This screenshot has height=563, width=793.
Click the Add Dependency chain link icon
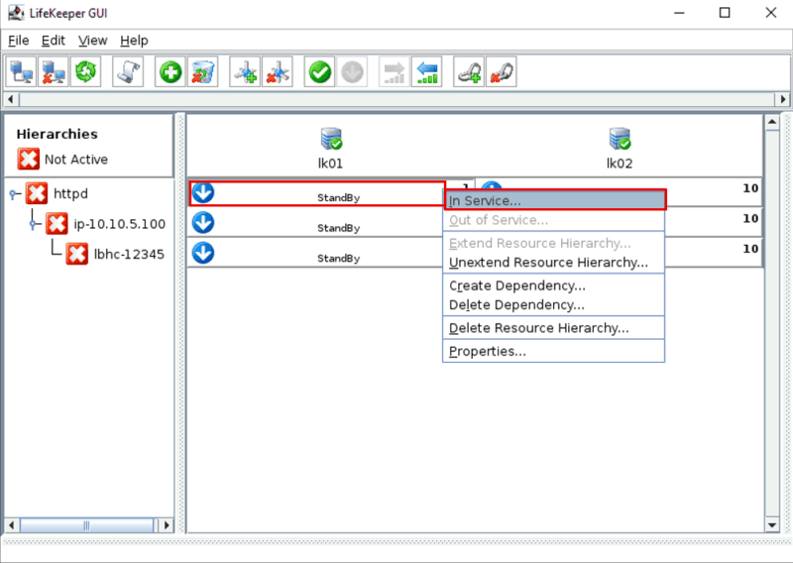(x=469, y=71)
